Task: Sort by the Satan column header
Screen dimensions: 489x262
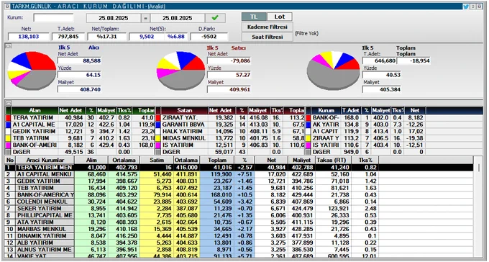Action: [x=185, y=111]
